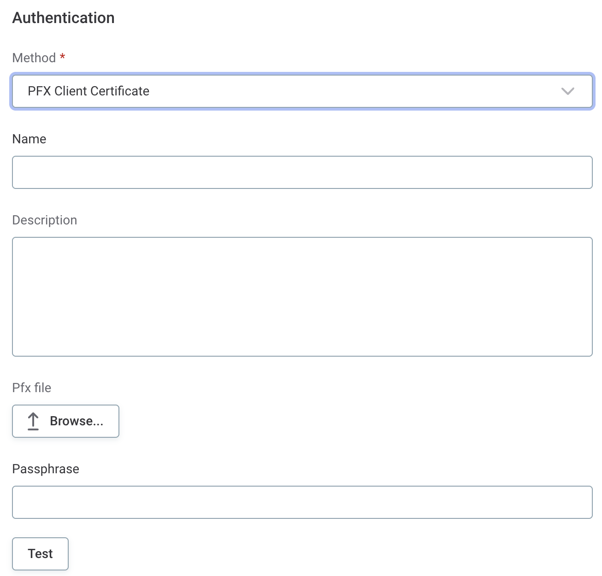
Task: Click the Browse button to pick Pfx file
Action: point(65,421)
